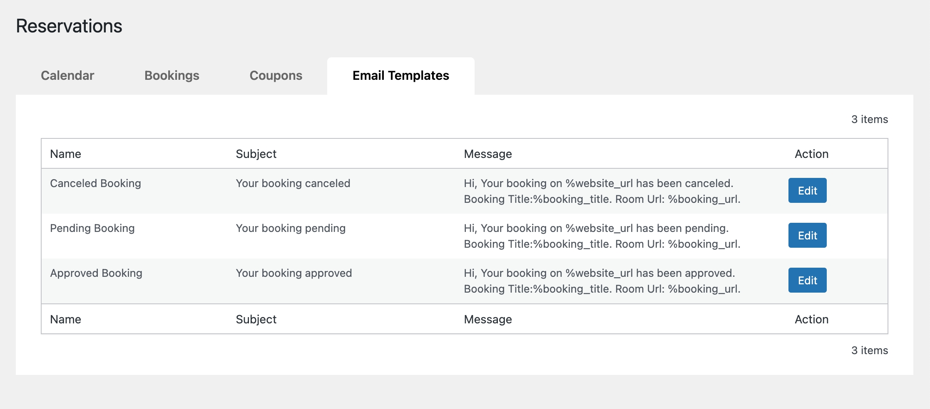Click the '3 items' count above table

coord(869,119)
